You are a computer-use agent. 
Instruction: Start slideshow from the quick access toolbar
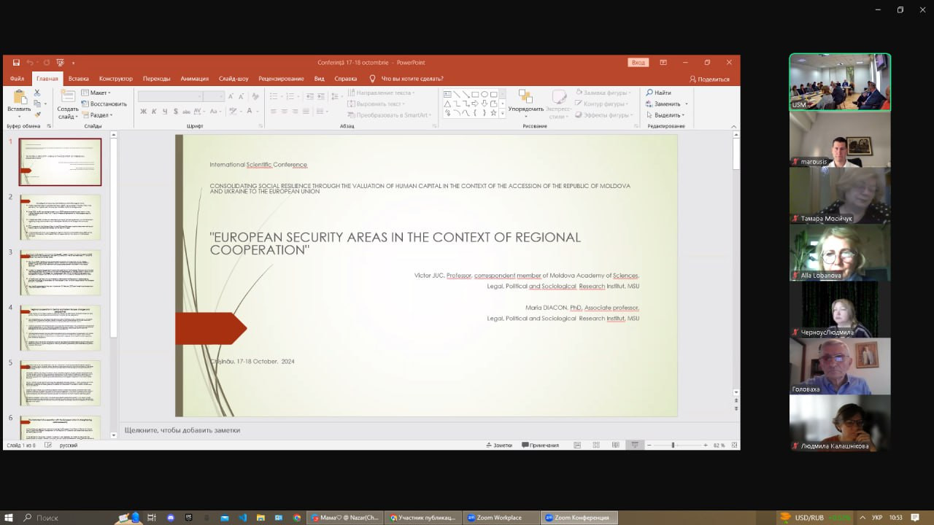coord(60,63)
